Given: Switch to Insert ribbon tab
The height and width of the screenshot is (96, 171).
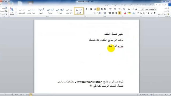Looking at the screenshot, I should click(151, 5).
